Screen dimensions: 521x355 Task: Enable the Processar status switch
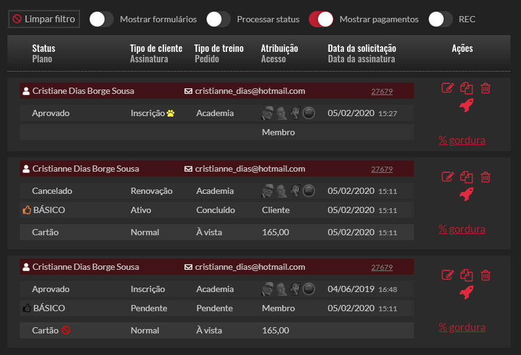tap(218, 19)
